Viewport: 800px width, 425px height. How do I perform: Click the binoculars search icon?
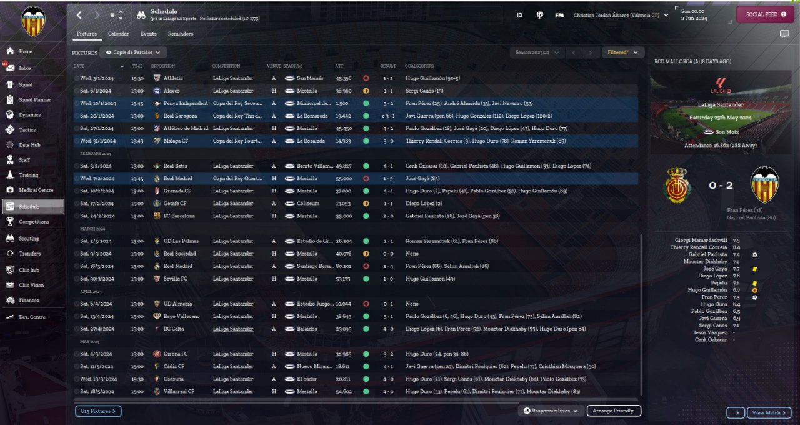pos(141,15)
